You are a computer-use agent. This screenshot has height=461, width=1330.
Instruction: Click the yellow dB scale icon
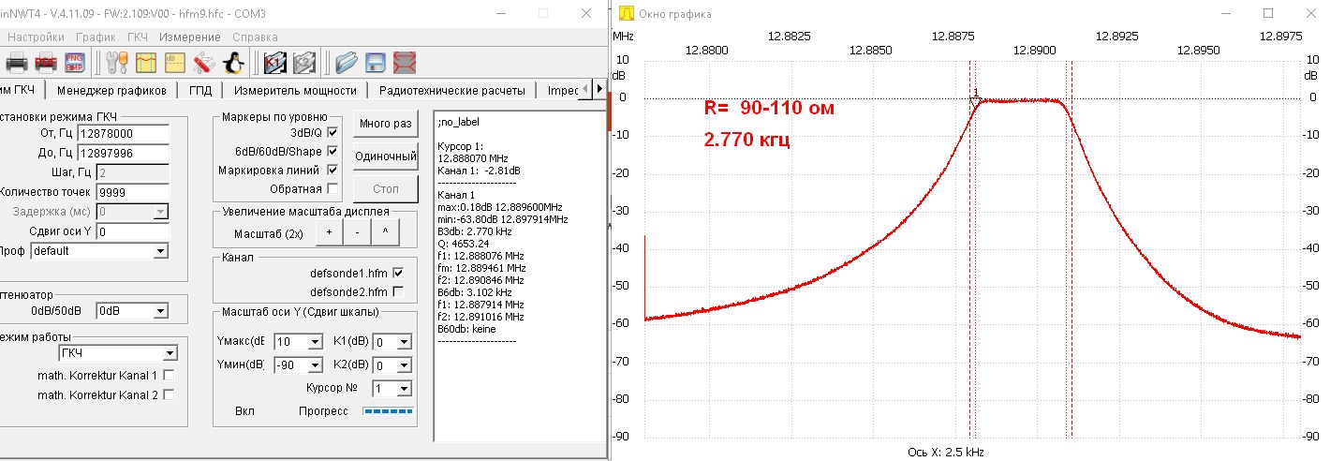(174, 63)
